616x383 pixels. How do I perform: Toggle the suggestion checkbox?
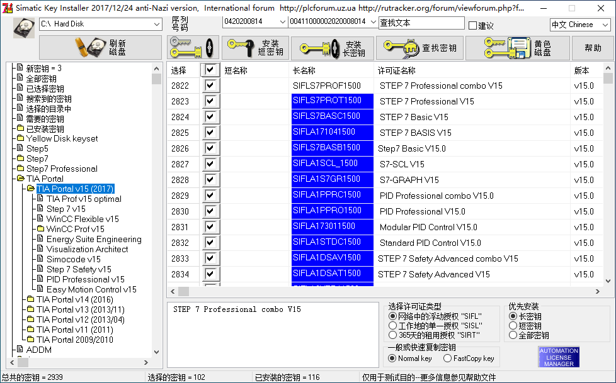pos(472,26)
